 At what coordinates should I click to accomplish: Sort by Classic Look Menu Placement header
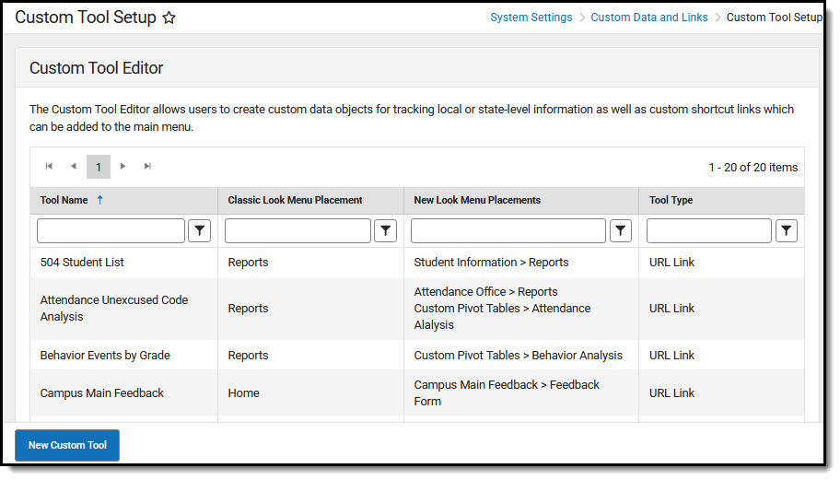click(295, 200)
